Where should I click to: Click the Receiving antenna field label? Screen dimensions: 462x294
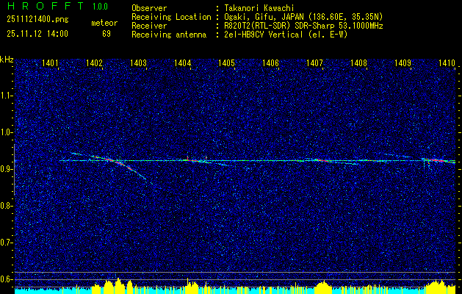point(169,35)
